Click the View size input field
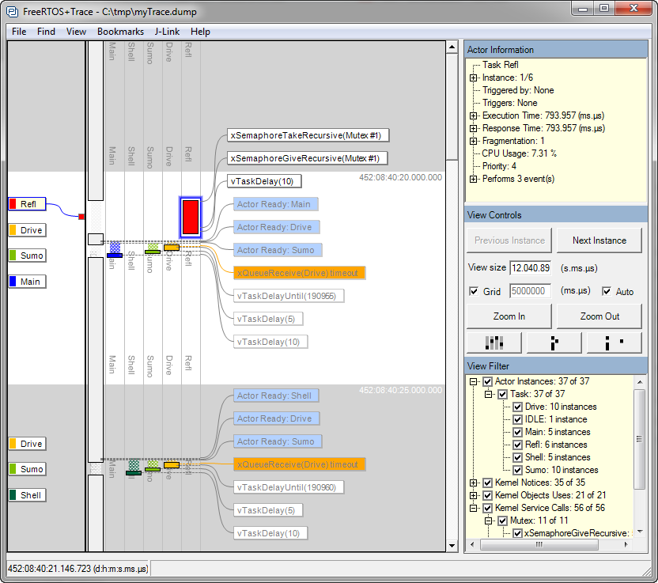The height and width of the screenshot is (583, 658). [x=530, y=267]
